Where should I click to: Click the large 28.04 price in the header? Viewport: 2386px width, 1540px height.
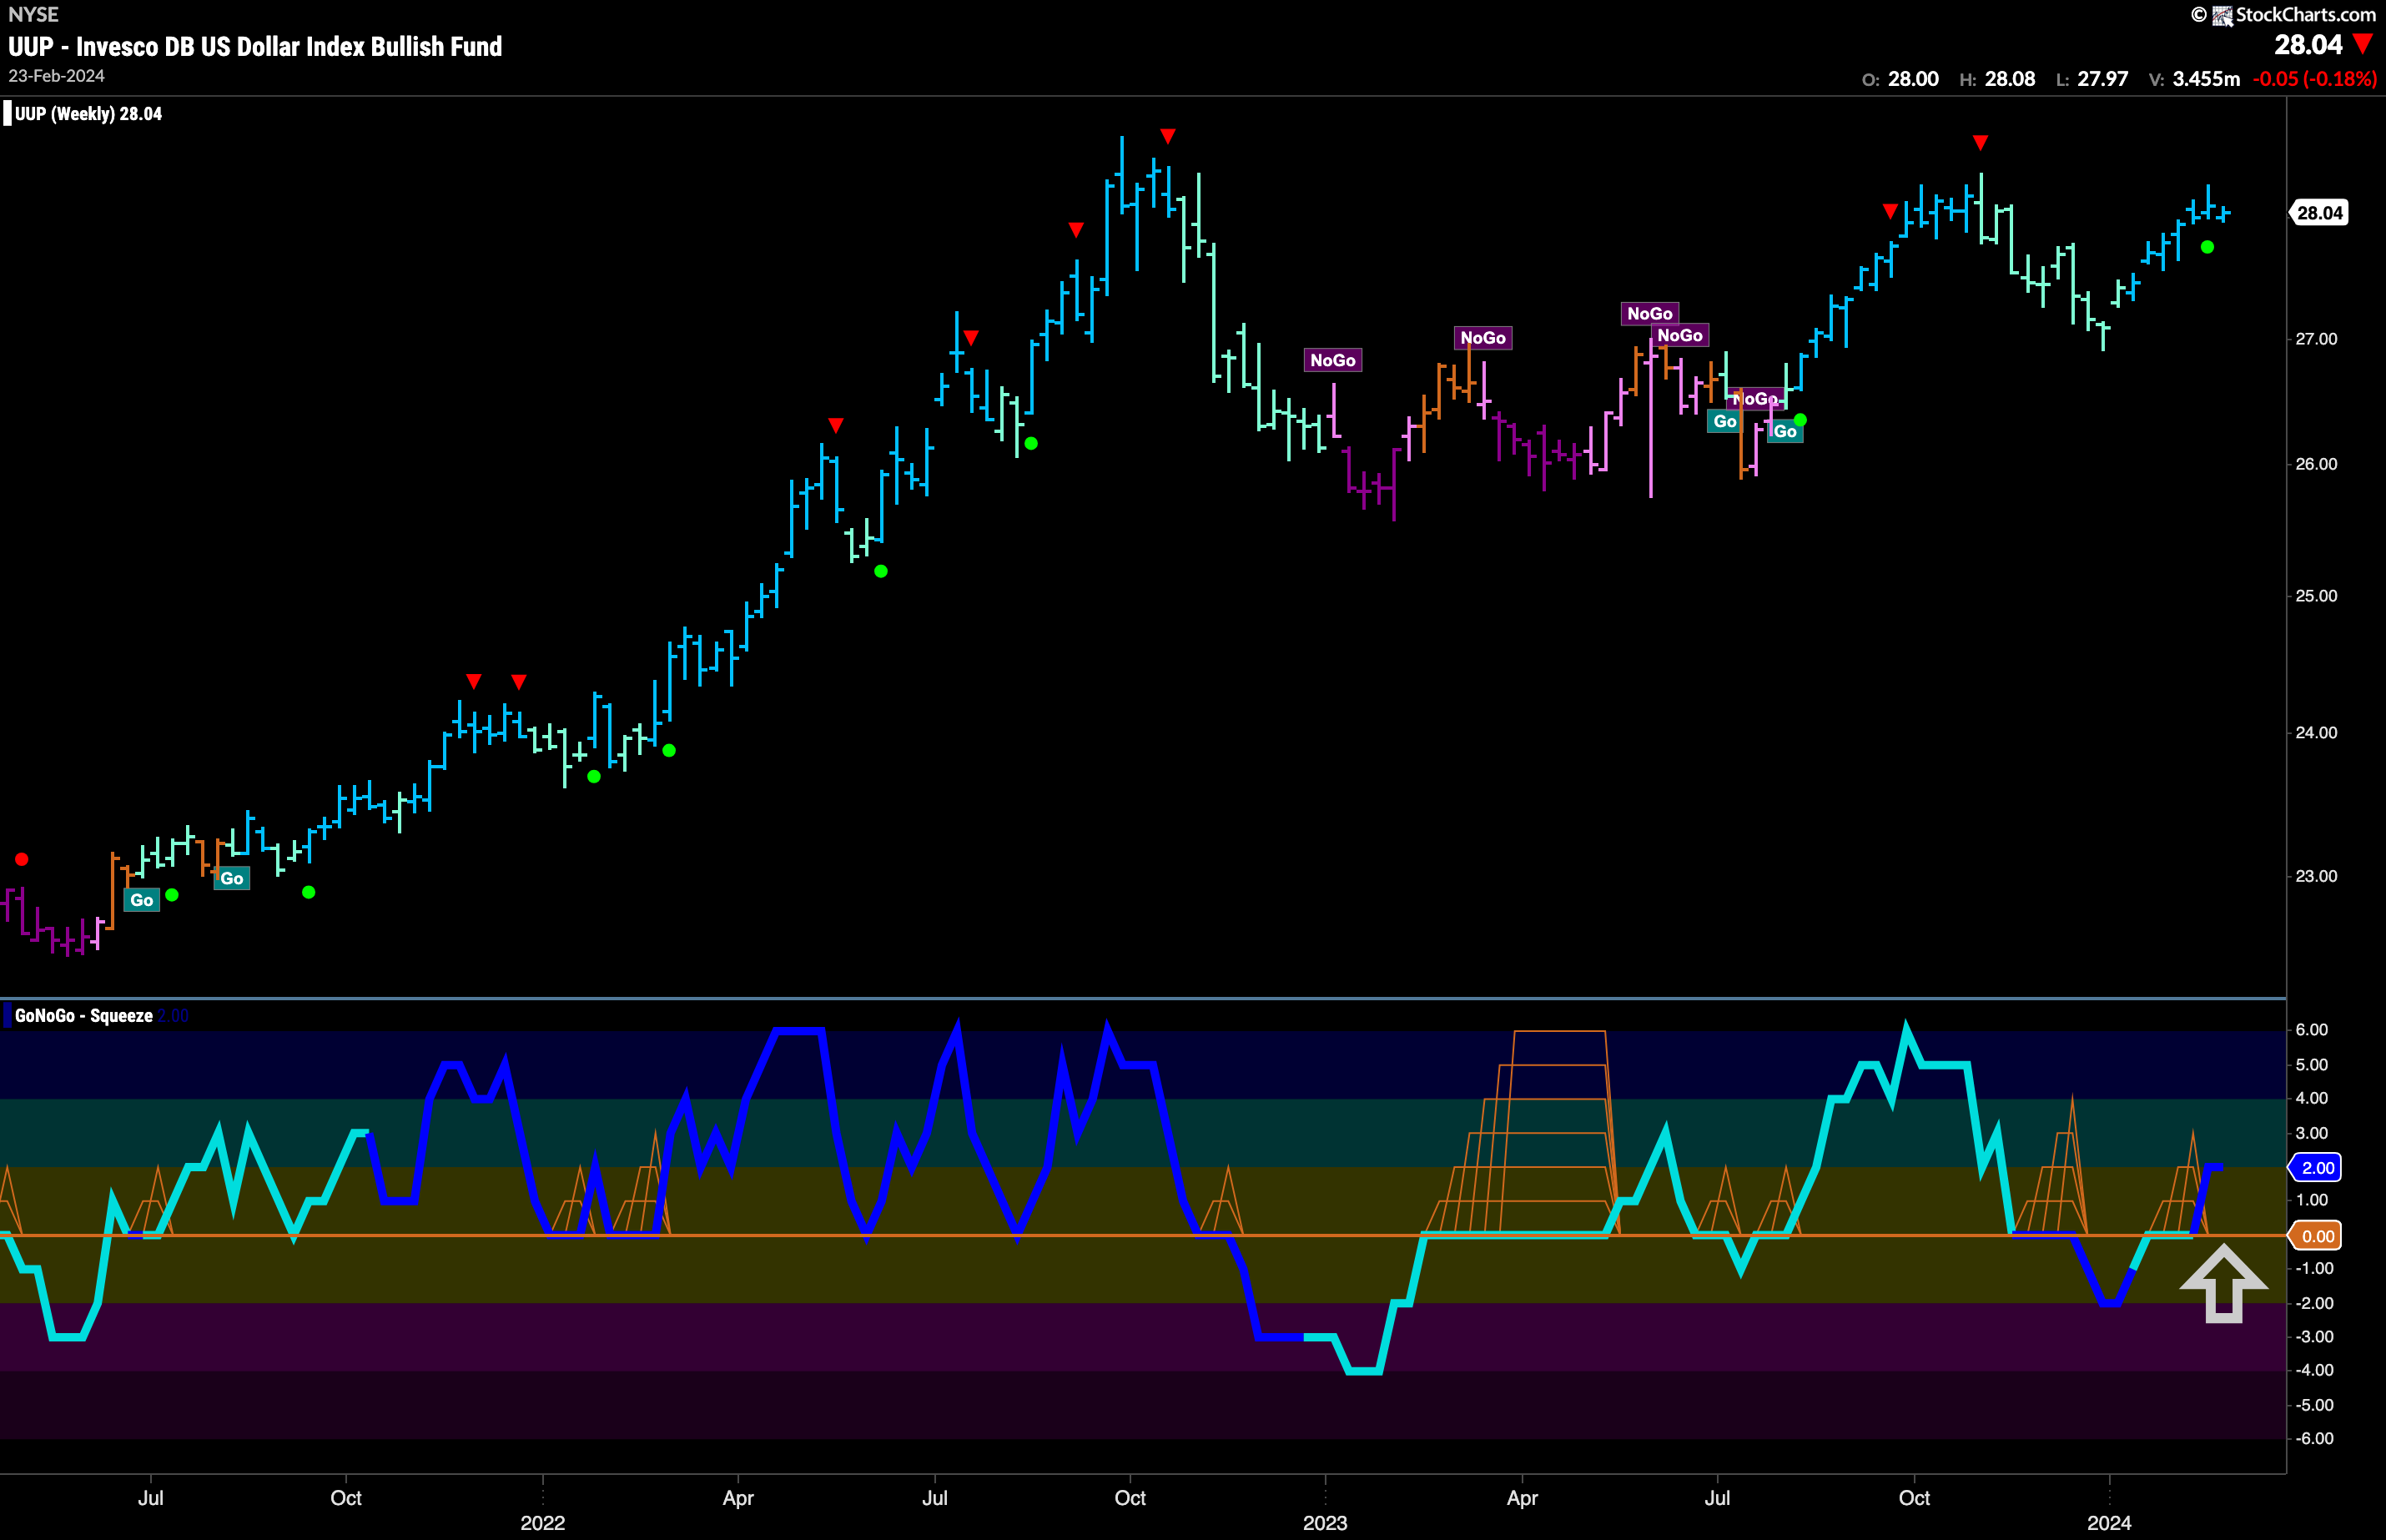tap(2308, 45)
